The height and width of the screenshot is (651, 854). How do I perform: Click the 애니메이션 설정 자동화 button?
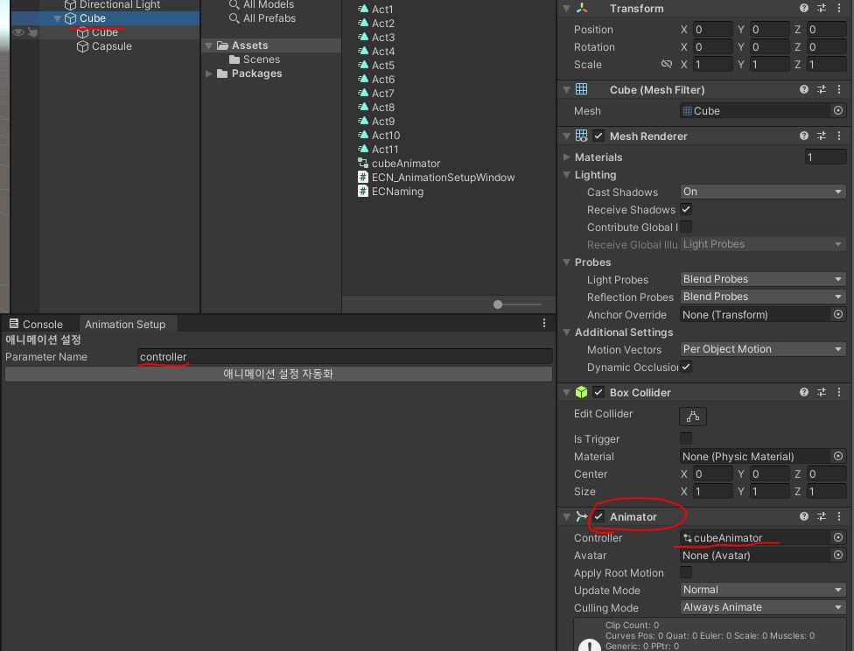pyautogui.click(x=278, y=374)
